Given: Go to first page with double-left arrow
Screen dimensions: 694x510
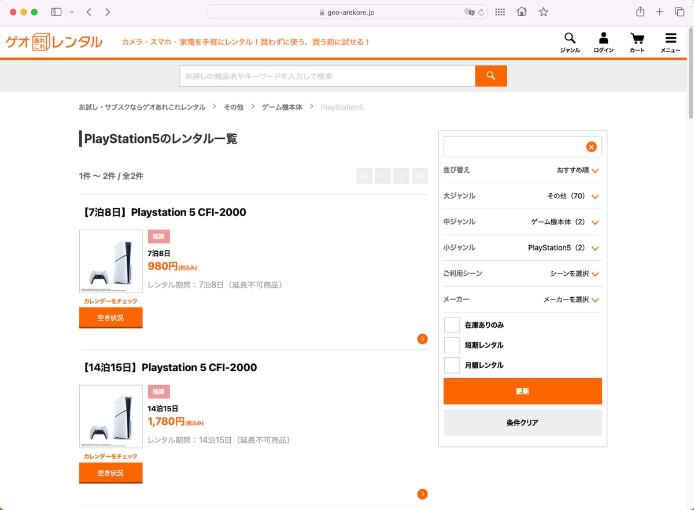Looking at the screenshot, I should click(x=364, y=176).
